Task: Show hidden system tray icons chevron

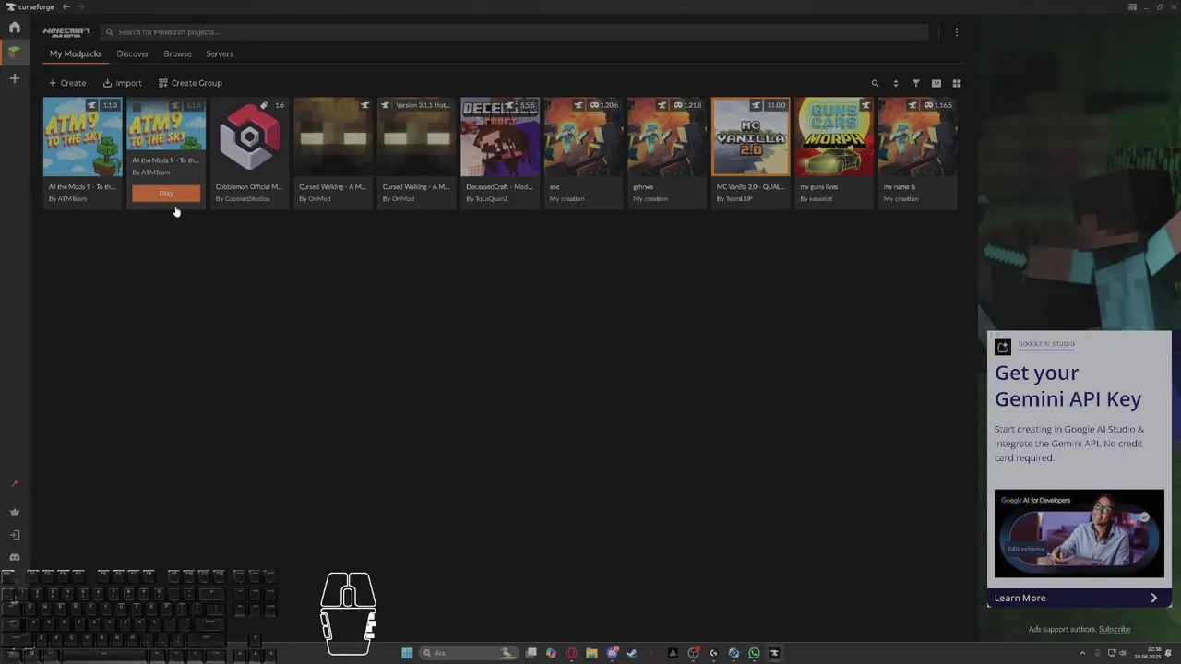Action: tap(1082, 653)
